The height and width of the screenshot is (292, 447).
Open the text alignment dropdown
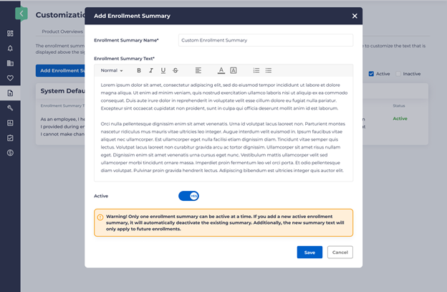198,70
